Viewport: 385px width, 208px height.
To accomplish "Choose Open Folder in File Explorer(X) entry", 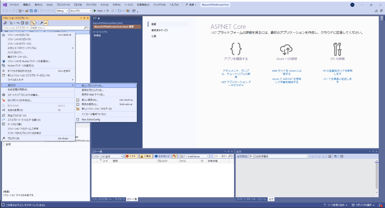I will click(x=38, y=120).
